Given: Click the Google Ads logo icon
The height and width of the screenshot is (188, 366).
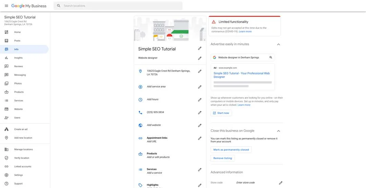Looking at the screenshot, I should tap(6, 129).
